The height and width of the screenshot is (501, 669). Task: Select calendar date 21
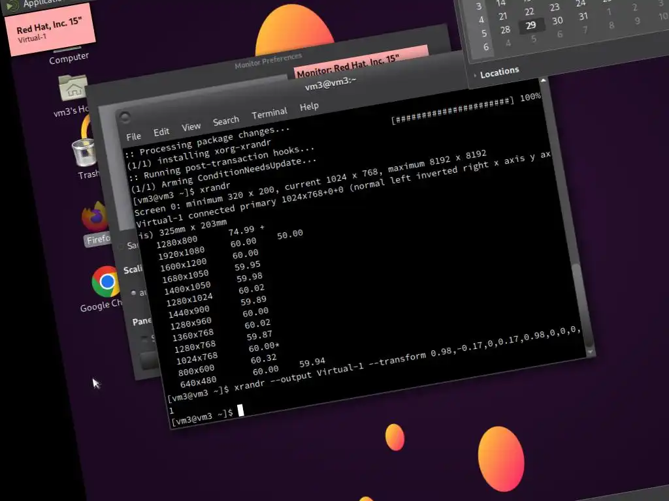coord(502,16)
